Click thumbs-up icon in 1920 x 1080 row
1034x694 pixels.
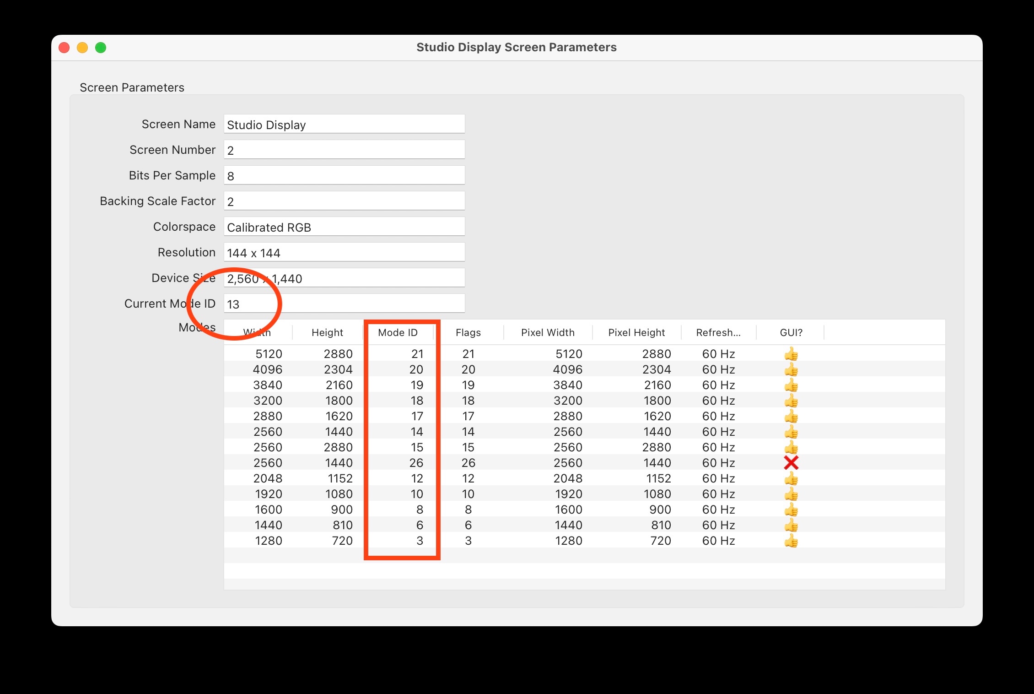[x=791, y=494]
